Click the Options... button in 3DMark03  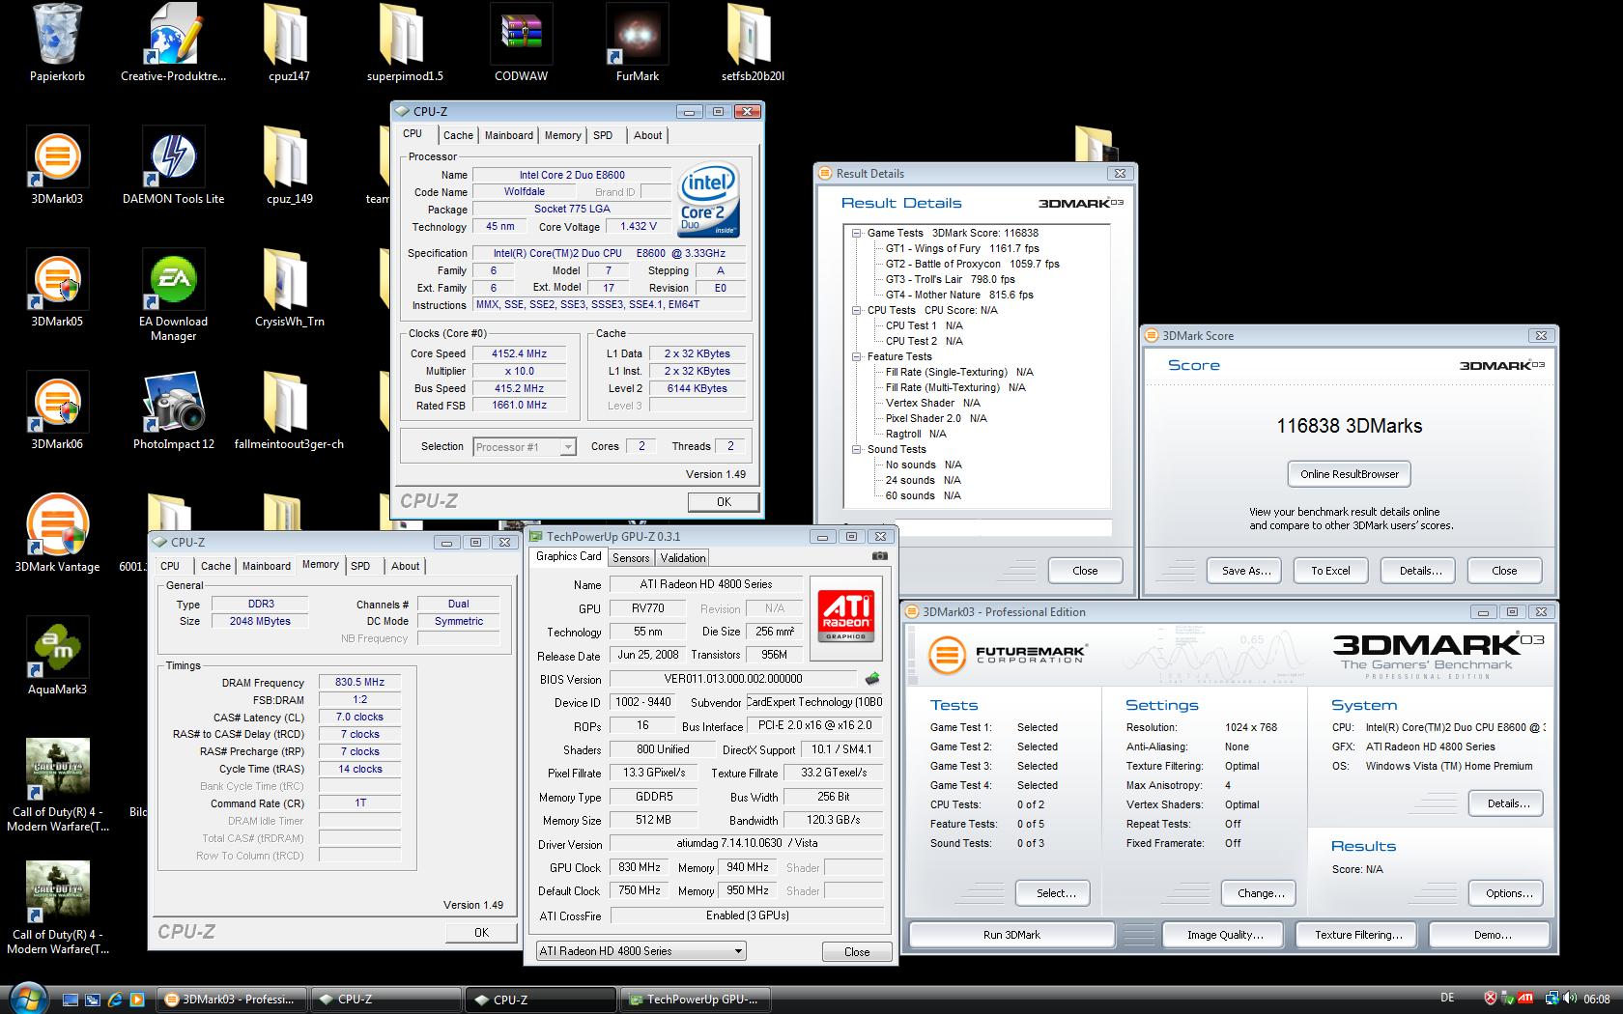[1508, 893]
